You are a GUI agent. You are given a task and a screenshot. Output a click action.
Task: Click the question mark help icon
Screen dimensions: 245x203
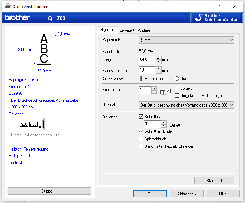coord(219,6)
